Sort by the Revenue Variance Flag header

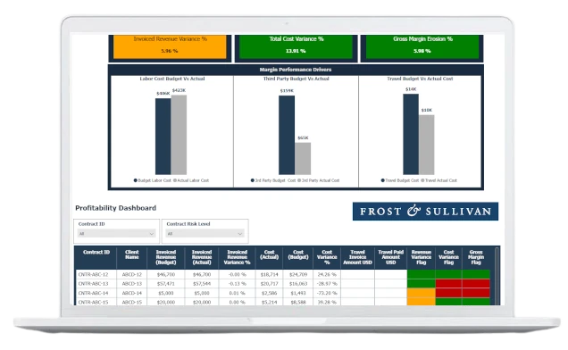pyautogui.click(x=422, y=257)
